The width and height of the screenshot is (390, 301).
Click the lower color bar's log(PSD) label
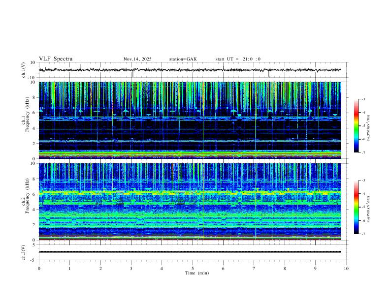tap(368, 209)
